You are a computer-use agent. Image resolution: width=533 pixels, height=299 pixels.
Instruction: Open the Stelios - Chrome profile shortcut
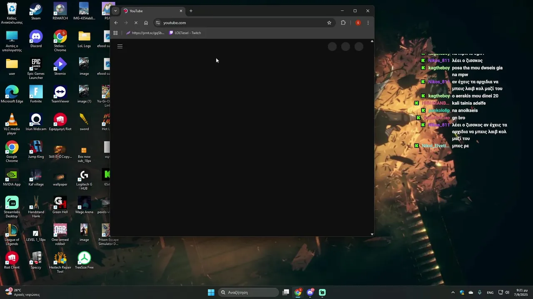(60, 41)
